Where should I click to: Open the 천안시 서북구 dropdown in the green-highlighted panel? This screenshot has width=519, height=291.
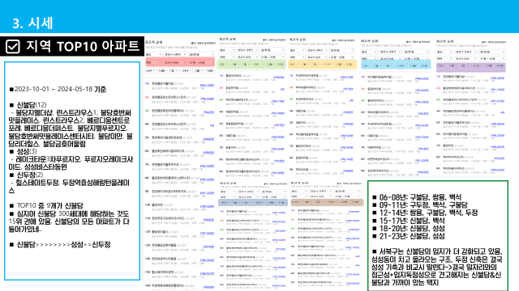(247, 50)
